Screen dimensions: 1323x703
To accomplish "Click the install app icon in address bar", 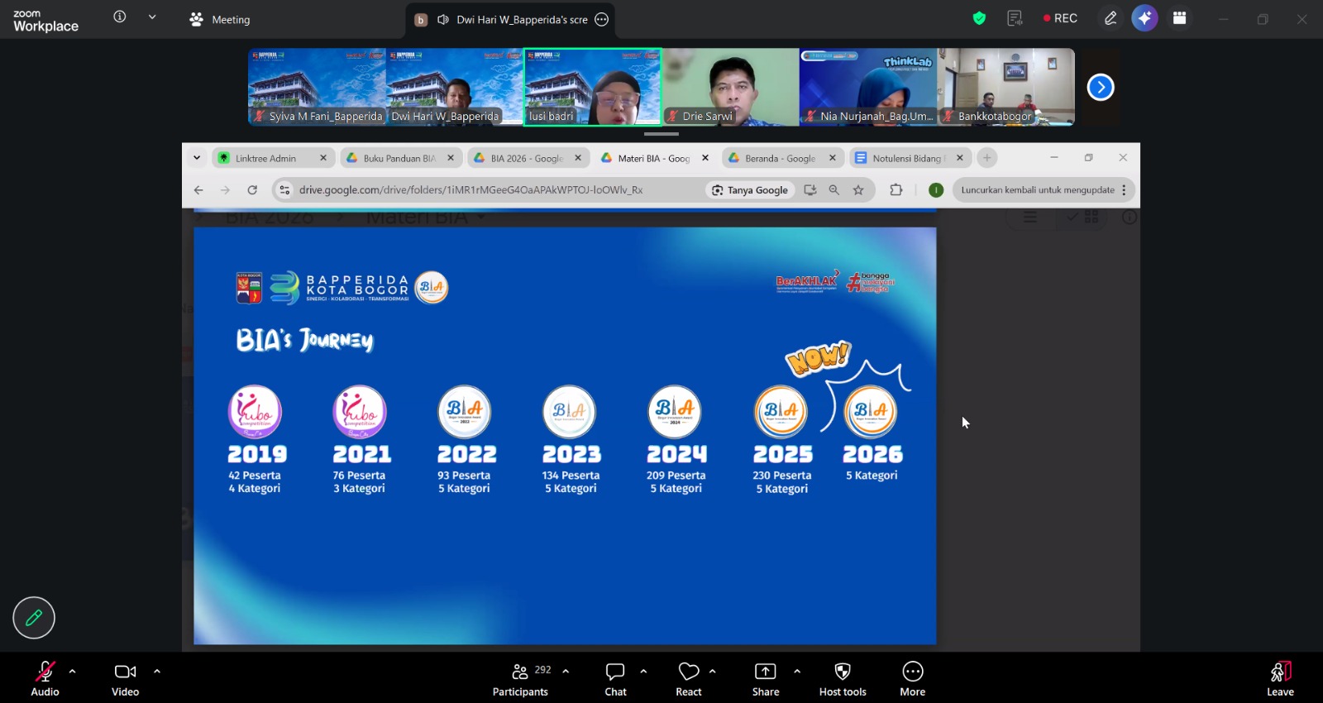I will click(810, 190).
